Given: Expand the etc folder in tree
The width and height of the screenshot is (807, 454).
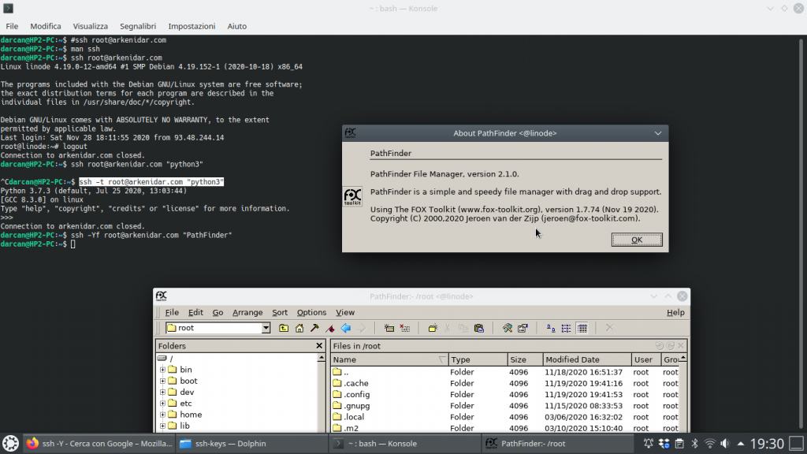Looking at the screenshot, I should tap(162, 404).
